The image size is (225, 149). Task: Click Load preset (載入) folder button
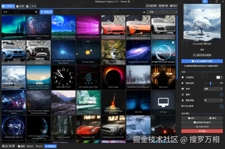[x=192, y=118]
